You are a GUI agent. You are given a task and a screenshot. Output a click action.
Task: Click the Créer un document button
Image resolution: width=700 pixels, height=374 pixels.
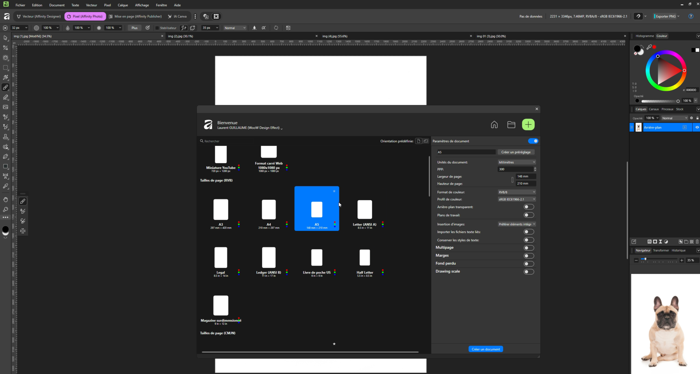tap(486, 349)
